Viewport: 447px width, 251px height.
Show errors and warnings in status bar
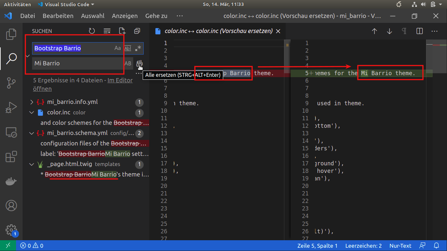point(32,246)
